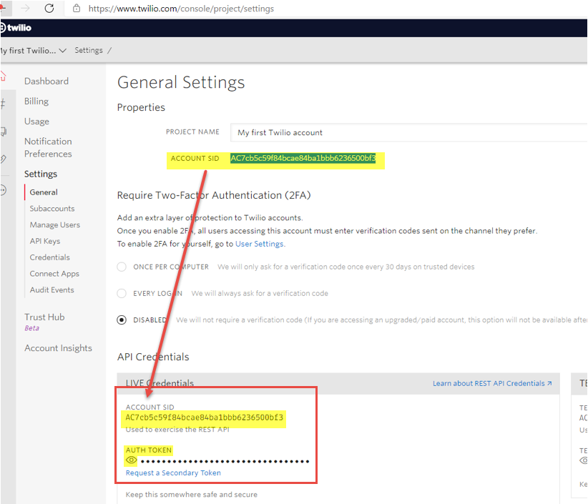
Task: Reveal the test credentials token eye icon
Action: pos(584,460)
